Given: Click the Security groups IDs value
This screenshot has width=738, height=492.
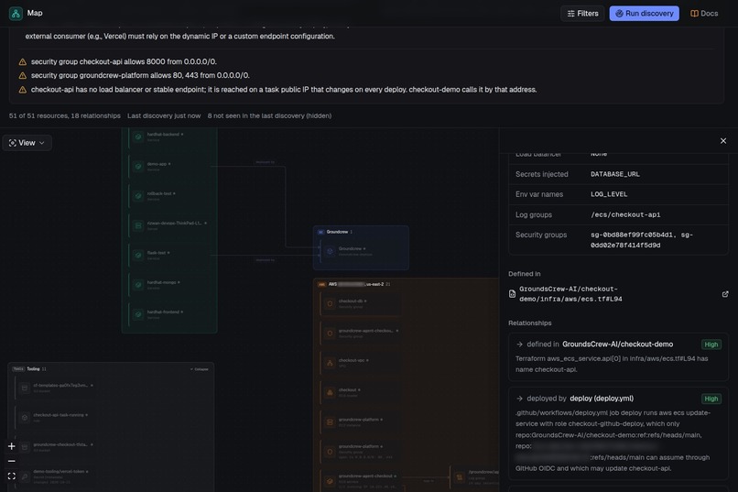Looking at the screenshot, I should pyautogui.click(x=642, y=240).
